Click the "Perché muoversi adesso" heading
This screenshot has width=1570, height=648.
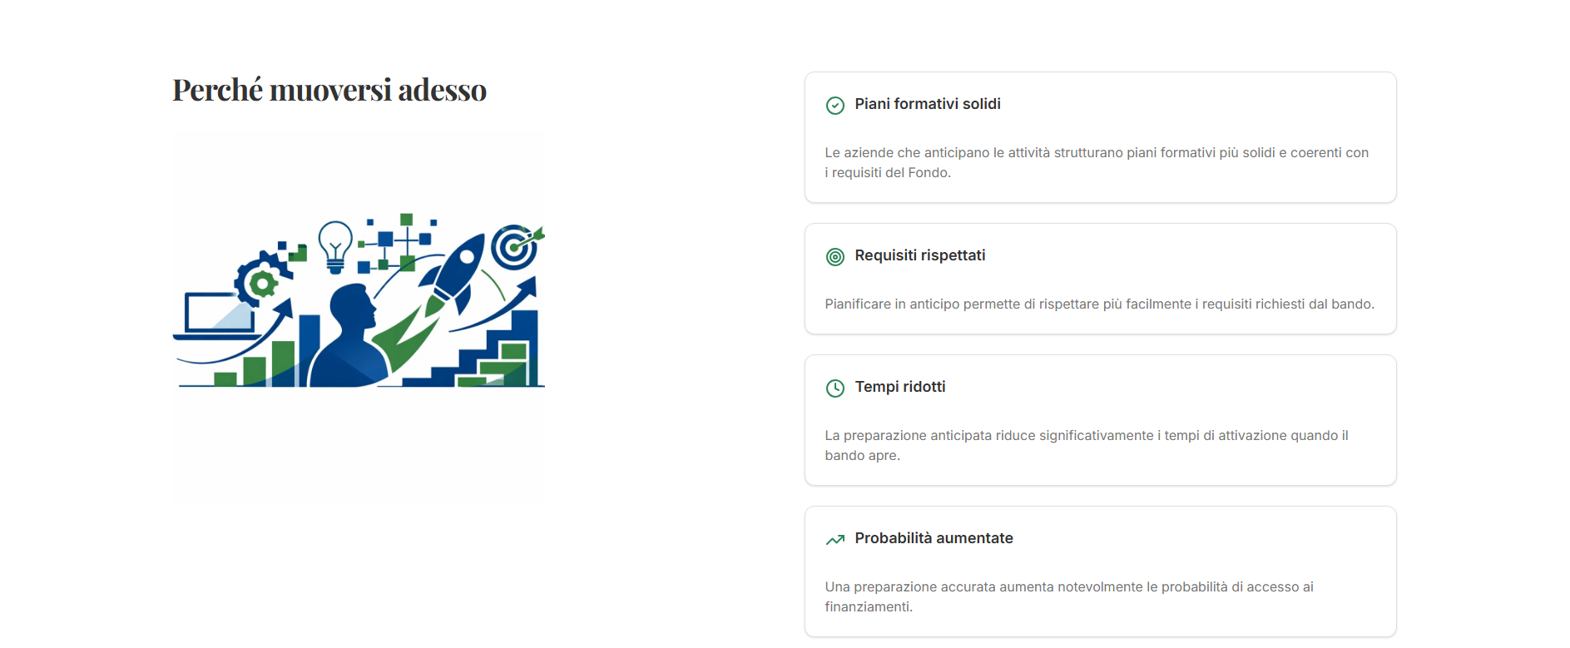point(329,90)
